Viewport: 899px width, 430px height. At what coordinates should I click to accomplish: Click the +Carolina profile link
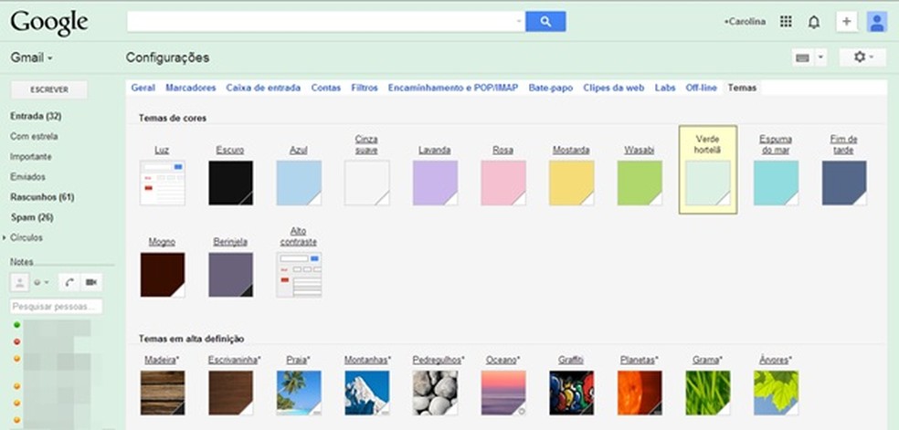[x=745, y=22]
